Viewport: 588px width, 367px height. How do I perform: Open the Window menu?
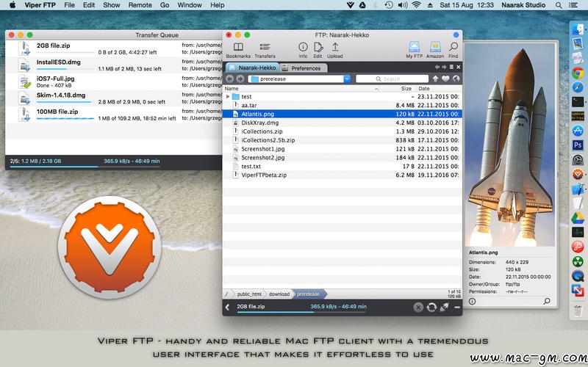190,5
